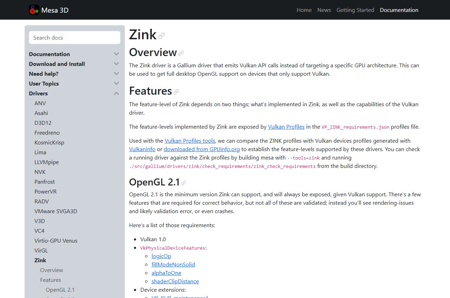Click the permalink icon beside Features heading
Viewport: 450px width, 298px height.
coord(176,92)
